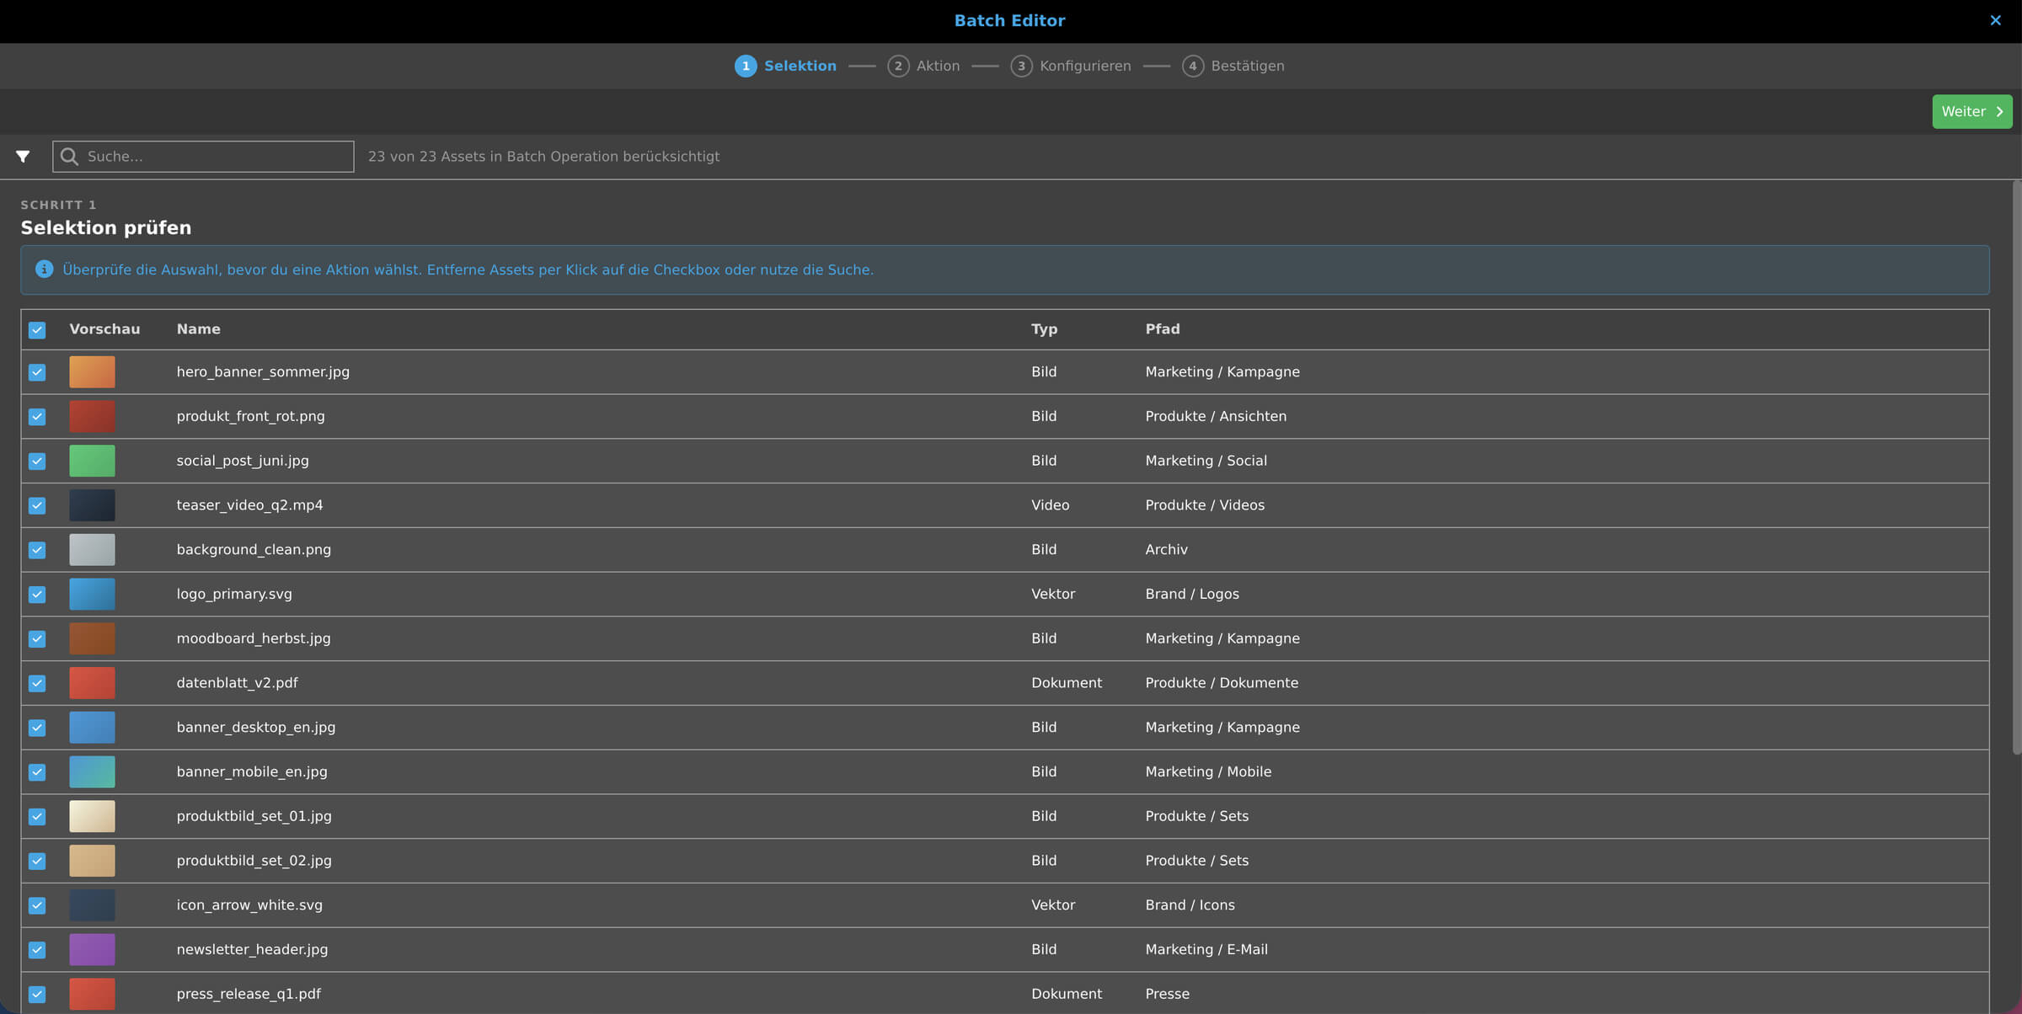The height and width of the screenshot is (1014, 2022).
Task: Open the filter options icon
Action: 23,156
